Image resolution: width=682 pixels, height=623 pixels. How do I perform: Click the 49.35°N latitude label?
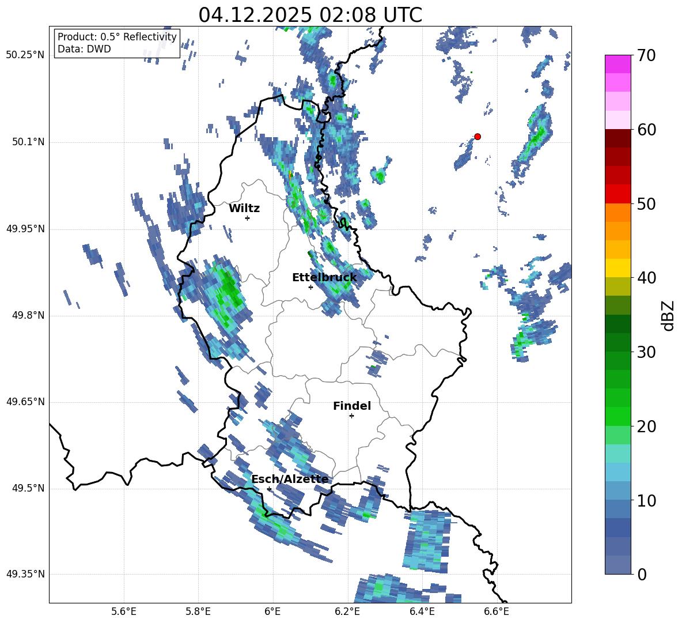tap(25, 574)
